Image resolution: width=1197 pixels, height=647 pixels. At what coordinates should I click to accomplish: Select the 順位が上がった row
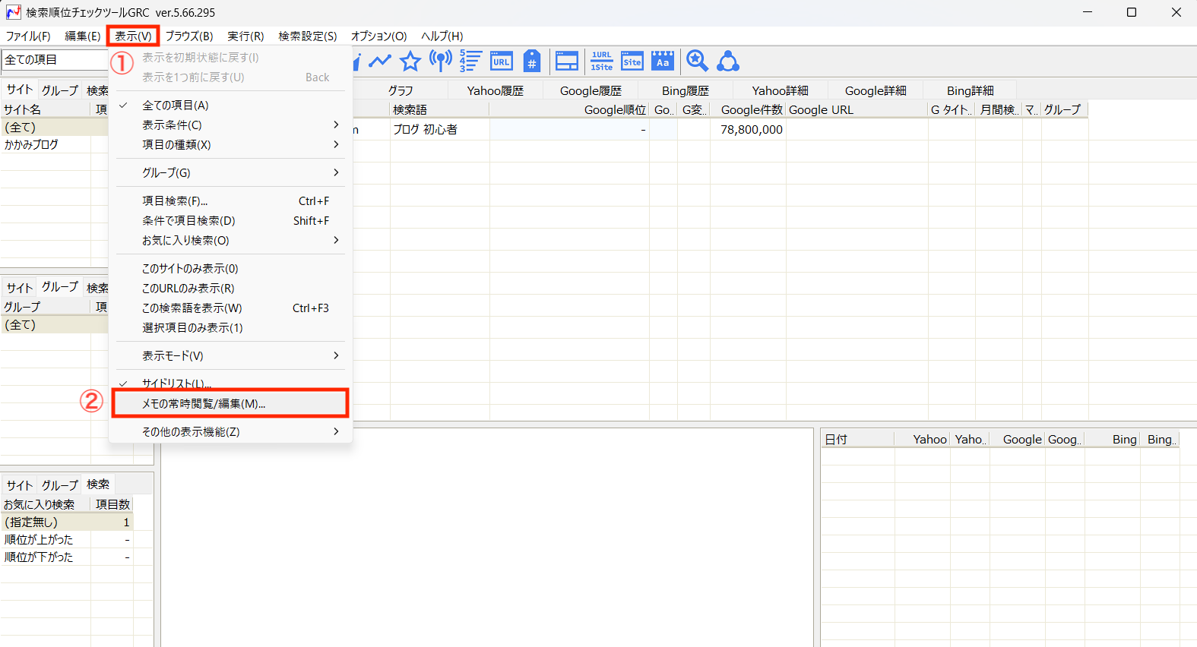(x=67, y=539)
